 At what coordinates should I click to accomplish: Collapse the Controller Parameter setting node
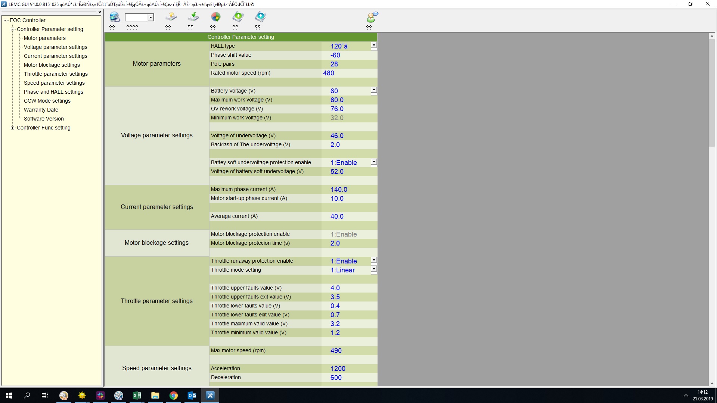(x=12, y=29)
